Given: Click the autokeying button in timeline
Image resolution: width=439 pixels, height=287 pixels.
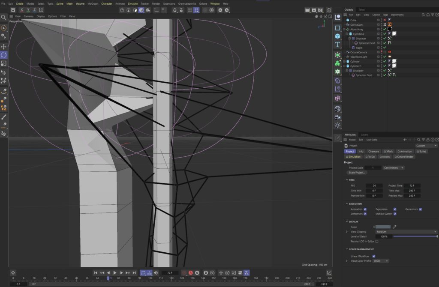Looking at the screenshot, I should [x=191, y=273].
